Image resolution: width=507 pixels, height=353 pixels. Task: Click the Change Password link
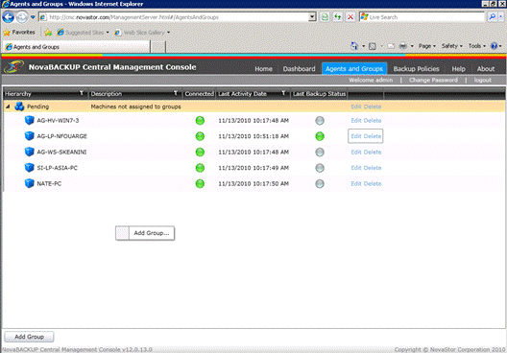tap(433, 80)
